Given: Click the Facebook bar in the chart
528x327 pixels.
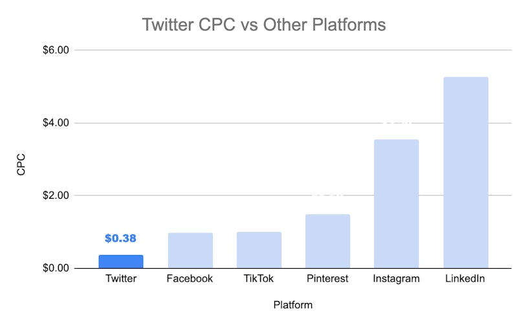Looking at the screenshot, I should (x=190, y=251).
